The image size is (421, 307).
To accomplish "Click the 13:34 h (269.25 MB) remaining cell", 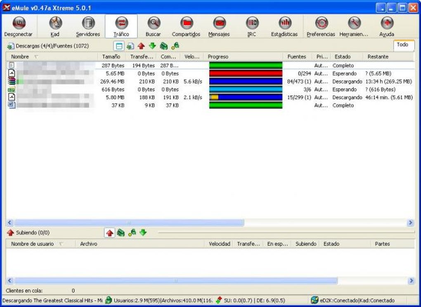I will 388,82.
